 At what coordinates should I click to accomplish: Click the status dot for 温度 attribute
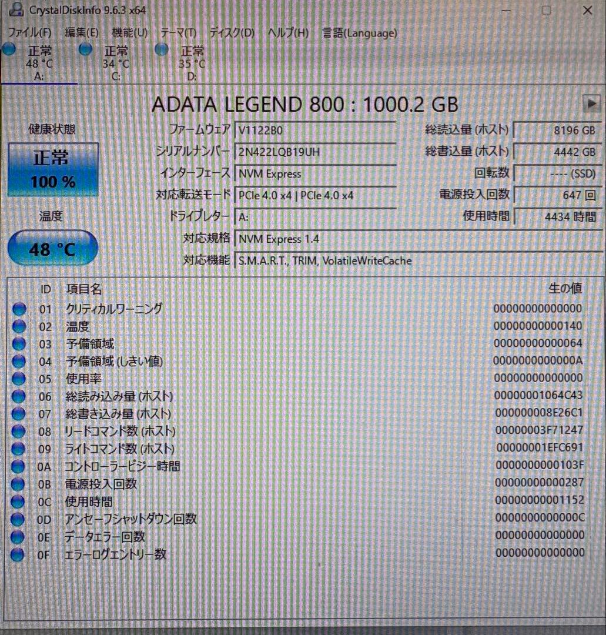pyautogui.click(x=19, y=326)
